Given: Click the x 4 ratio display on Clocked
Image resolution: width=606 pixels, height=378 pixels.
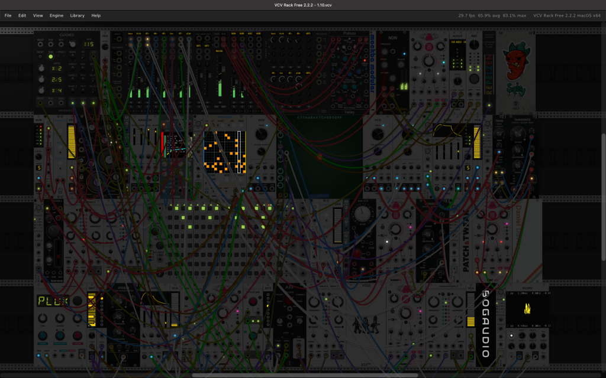Looking at the screenshot, I should click(x=57, y=90).
